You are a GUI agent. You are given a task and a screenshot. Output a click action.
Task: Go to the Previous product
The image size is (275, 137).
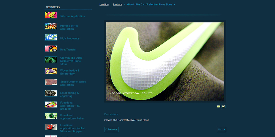click(x=111, y=130)
